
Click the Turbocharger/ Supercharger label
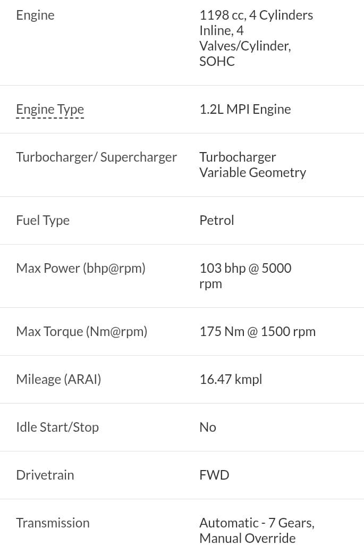[x=96, y=157]
